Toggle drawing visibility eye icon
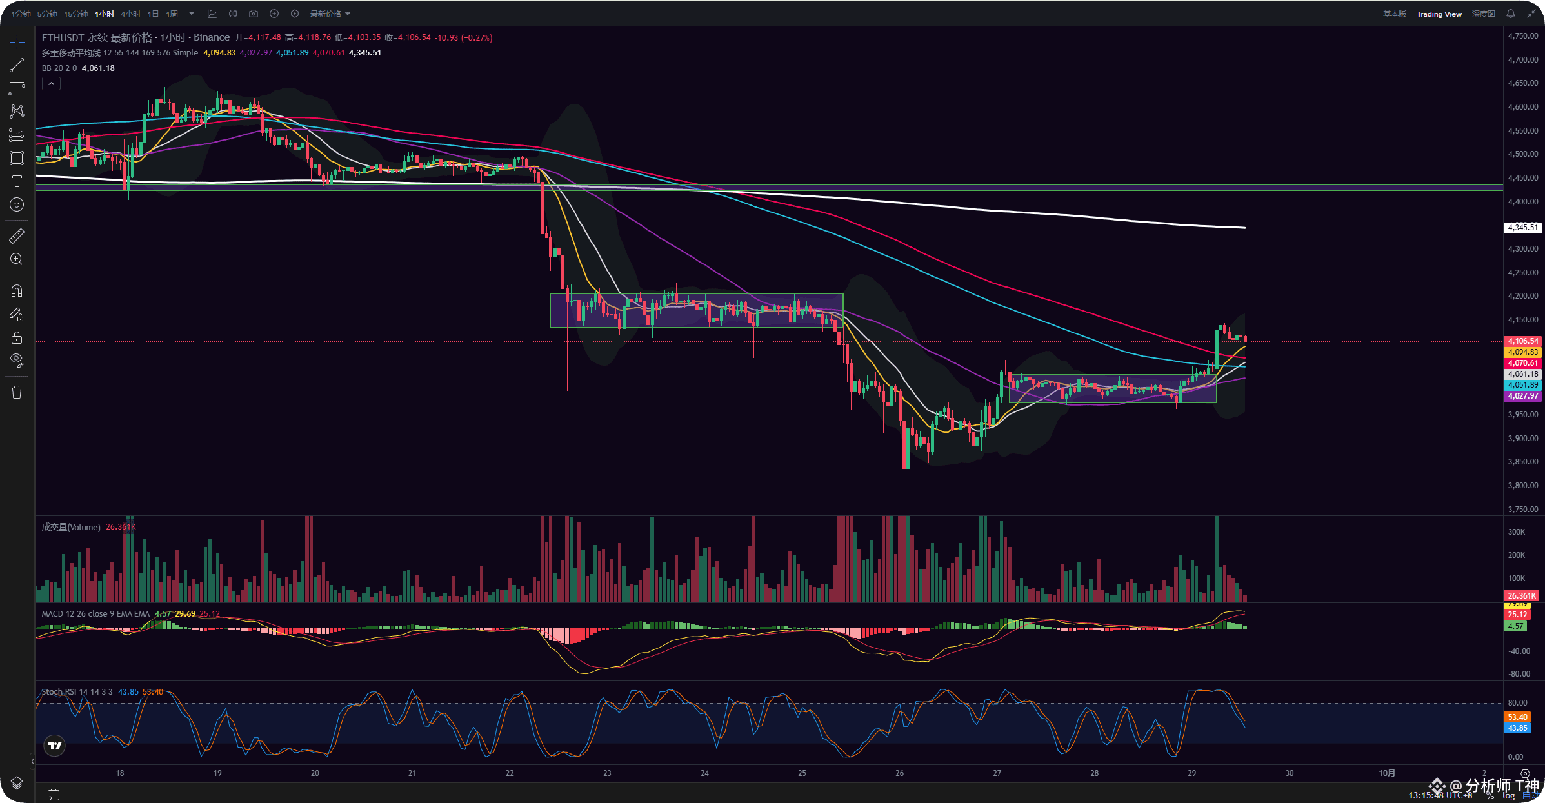 [17, 360]
